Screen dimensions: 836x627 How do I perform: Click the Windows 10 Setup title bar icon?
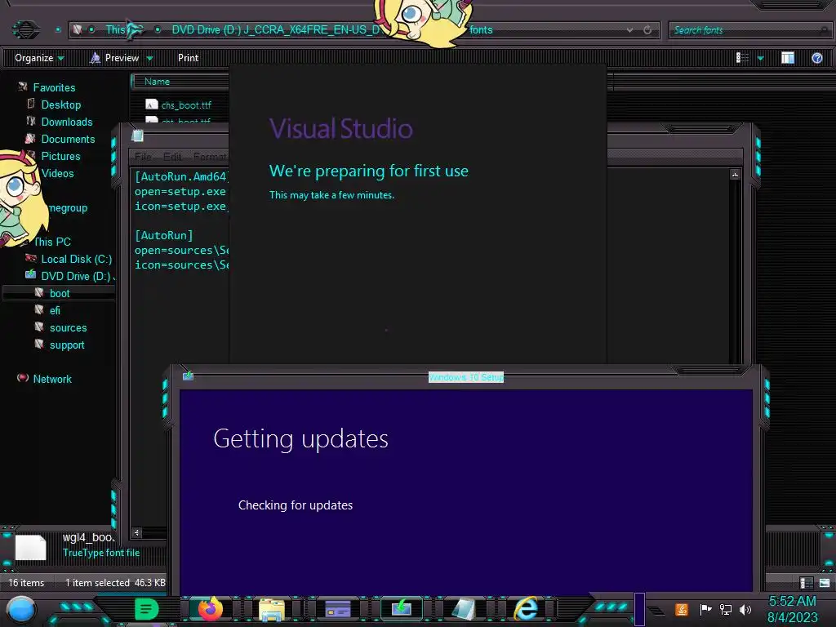(188, 376)
